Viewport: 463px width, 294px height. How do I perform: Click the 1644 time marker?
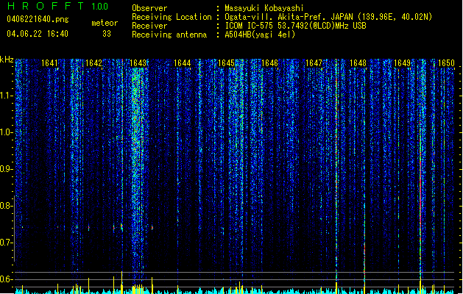[183, 63]
